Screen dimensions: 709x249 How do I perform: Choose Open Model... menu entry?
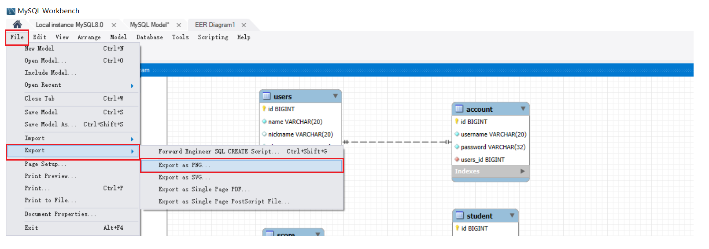pyautogui.click(x=74, y=61)
